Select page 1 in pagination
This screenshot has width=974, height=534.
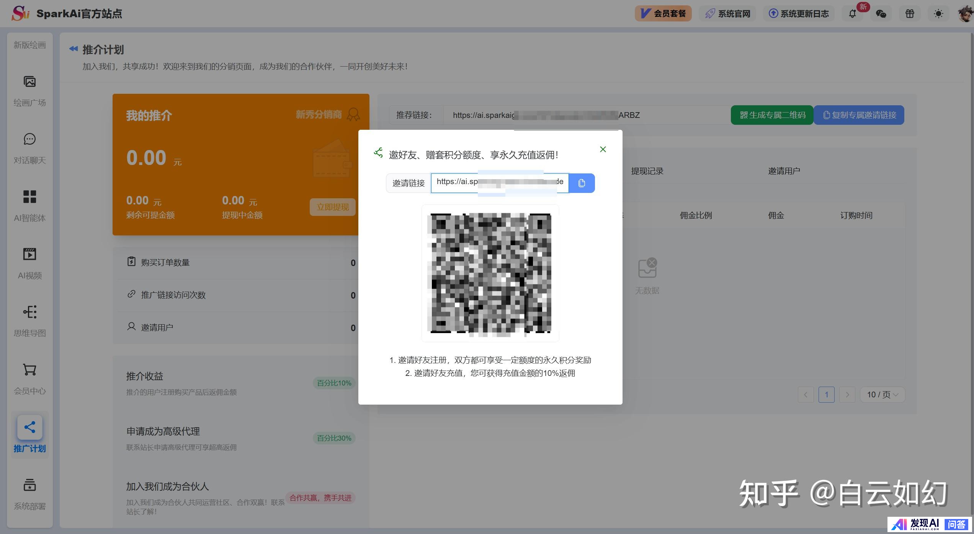826,395
